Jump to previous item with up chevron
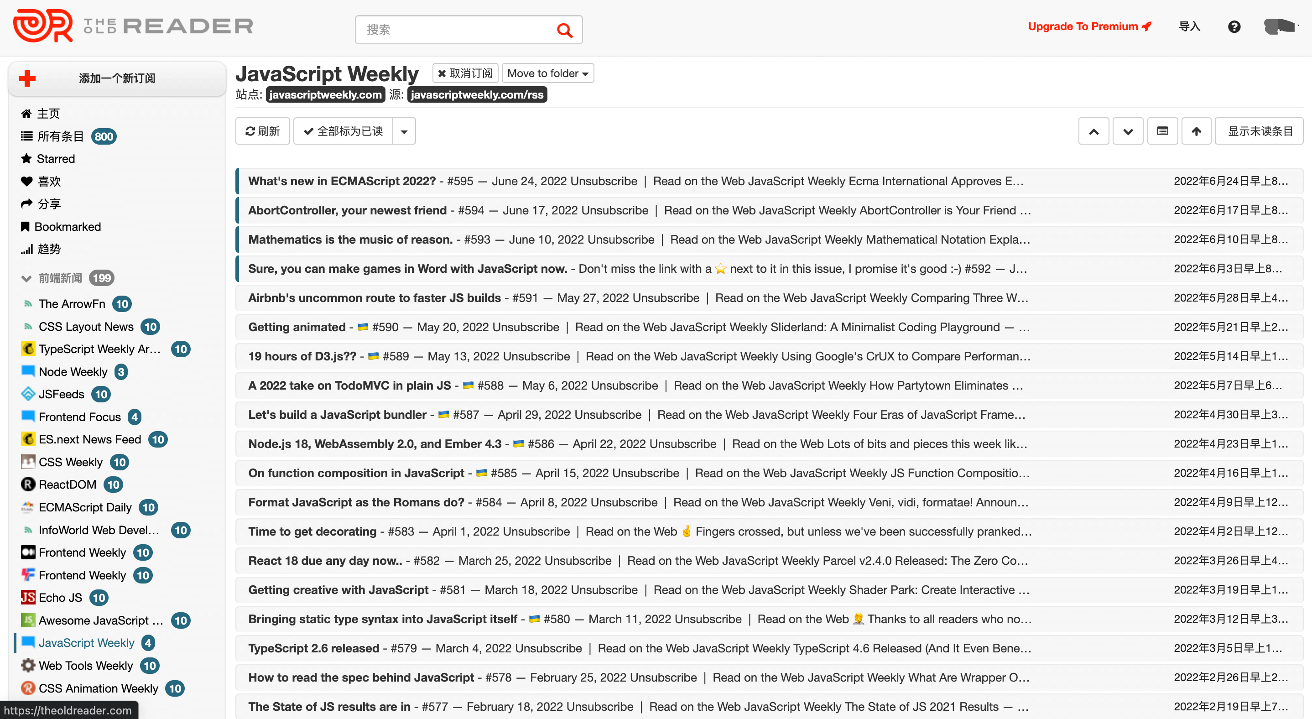 [1093, 131]
